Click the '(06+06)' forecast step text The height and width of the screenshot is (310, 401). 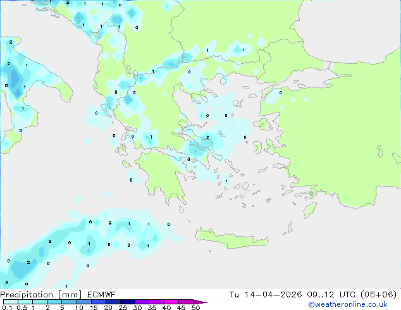tap(378, 295)
